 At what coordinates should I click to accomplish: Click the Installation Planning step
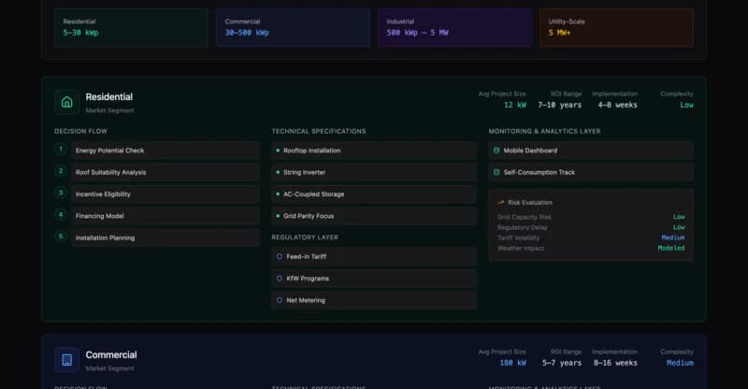pyautogui.click(x=165, y=238)
